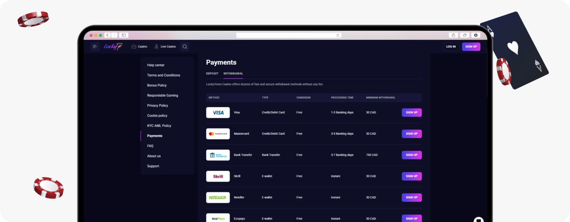
Task: Click the METHOD column header
Action: 214,98
